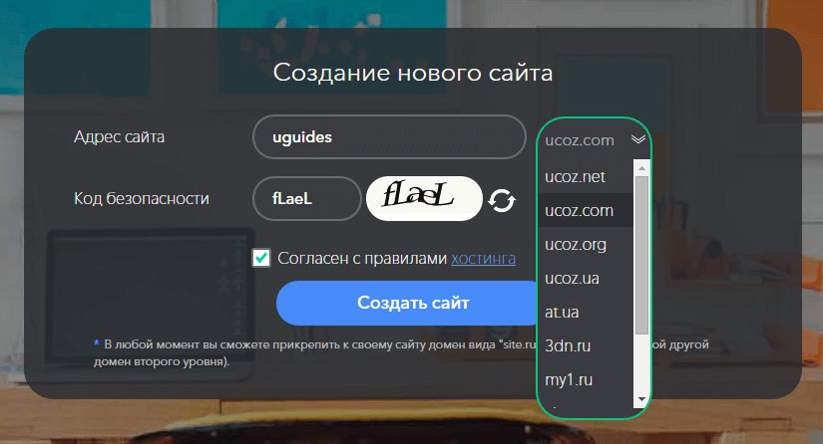Click the security code input field
This screenshot has width=823, height=444.
click(x=307, y=198)
